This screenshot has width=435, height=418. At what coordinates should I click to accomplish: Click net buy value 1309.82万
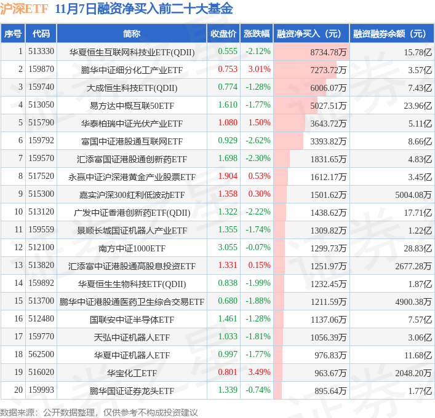[328, 231]
